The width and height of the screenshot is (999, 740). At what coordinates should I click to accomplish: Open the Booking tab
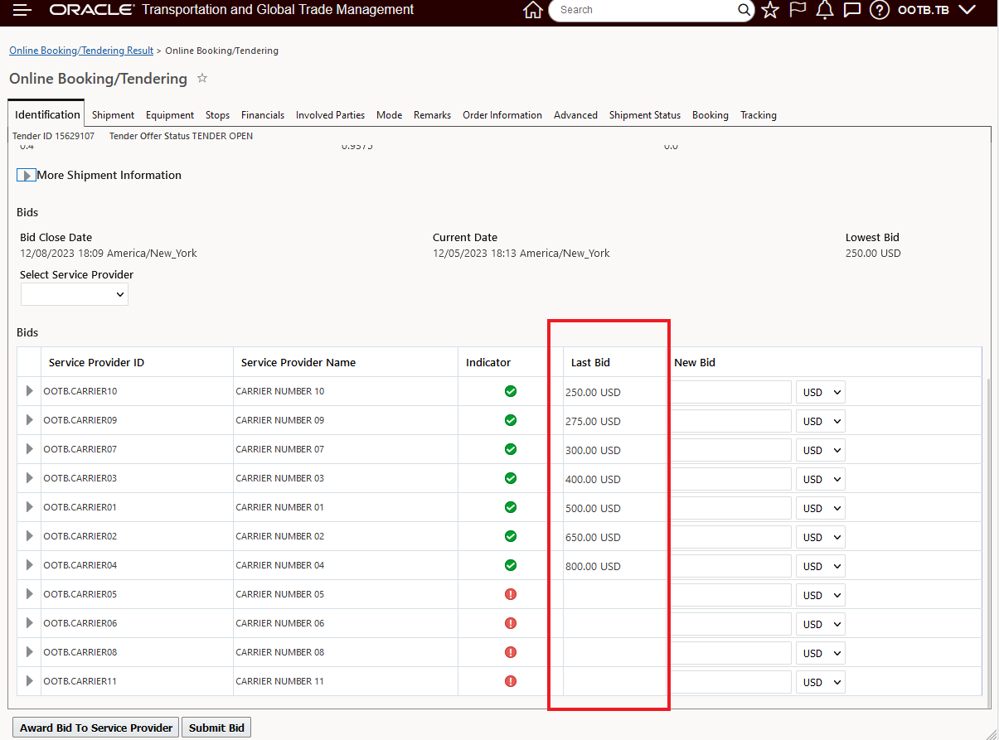[710, 115]
